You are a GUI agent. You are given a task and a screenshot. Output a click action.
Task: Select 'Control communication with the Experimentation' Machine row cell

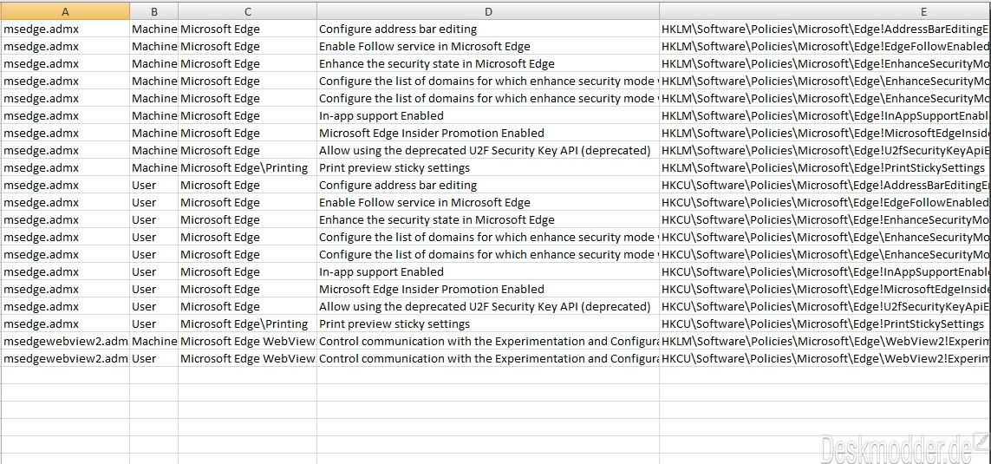pyautogui.click(x=488, y=342)
